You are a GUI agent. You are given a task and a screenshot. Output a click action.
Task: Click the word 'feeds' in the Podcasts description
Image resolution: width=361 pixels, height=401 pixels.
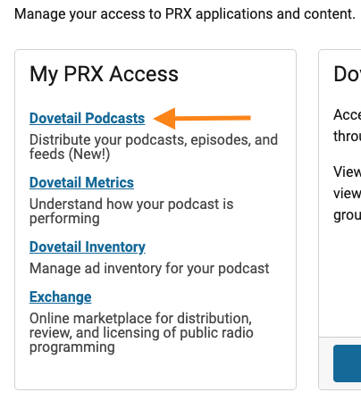tap(47, 155)
